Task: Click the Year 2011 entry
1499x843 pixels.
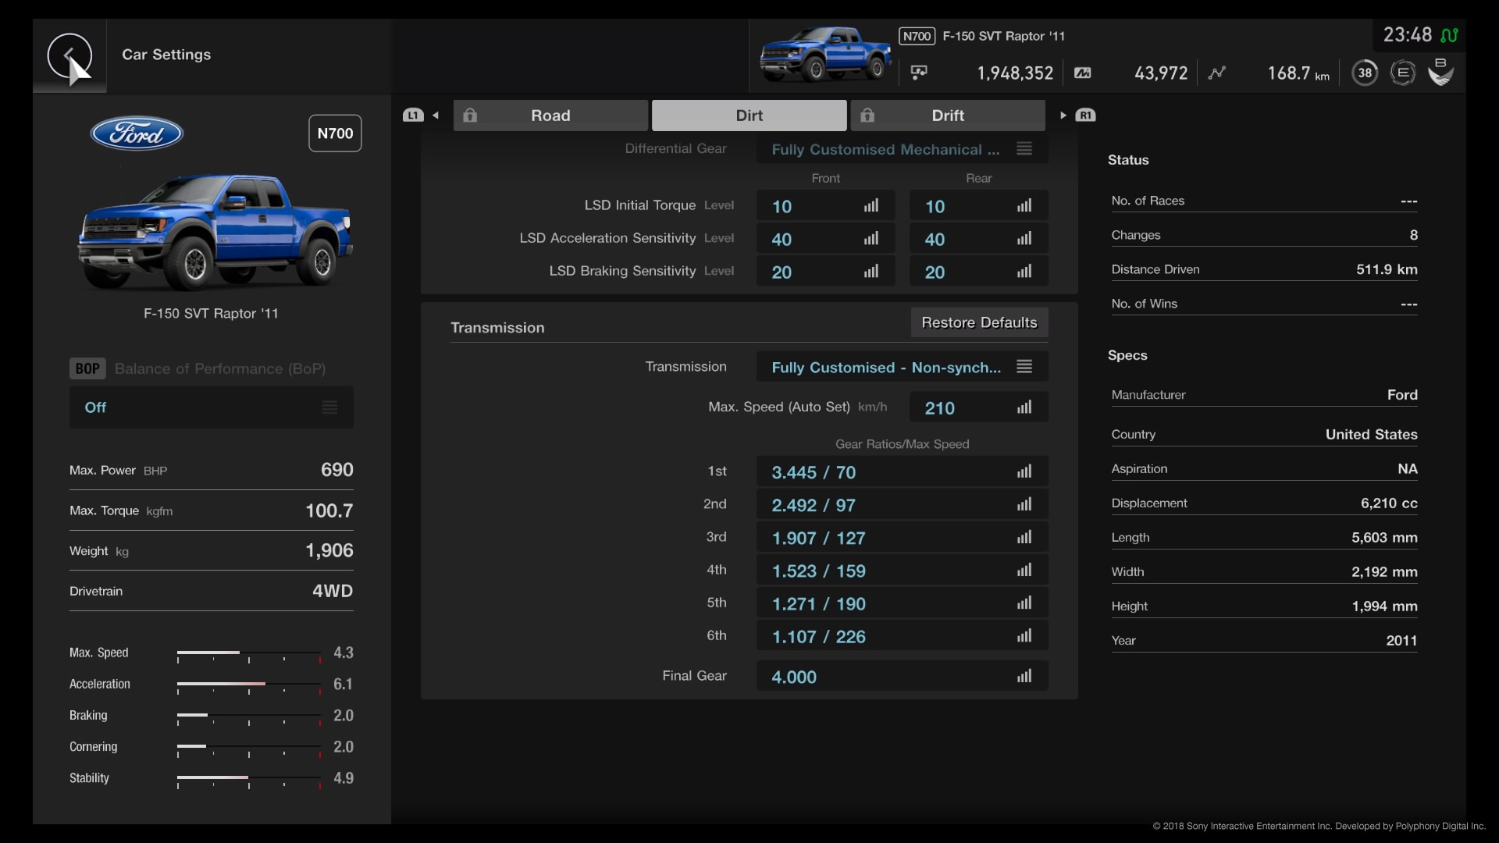Action: 1264,641
